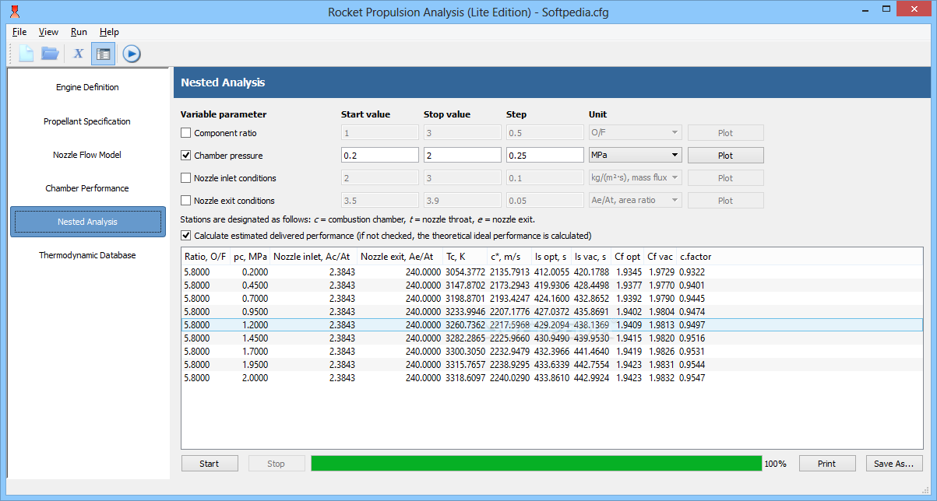
Task: Click the rocket app icon in title bar
Action: coord(15,12)
